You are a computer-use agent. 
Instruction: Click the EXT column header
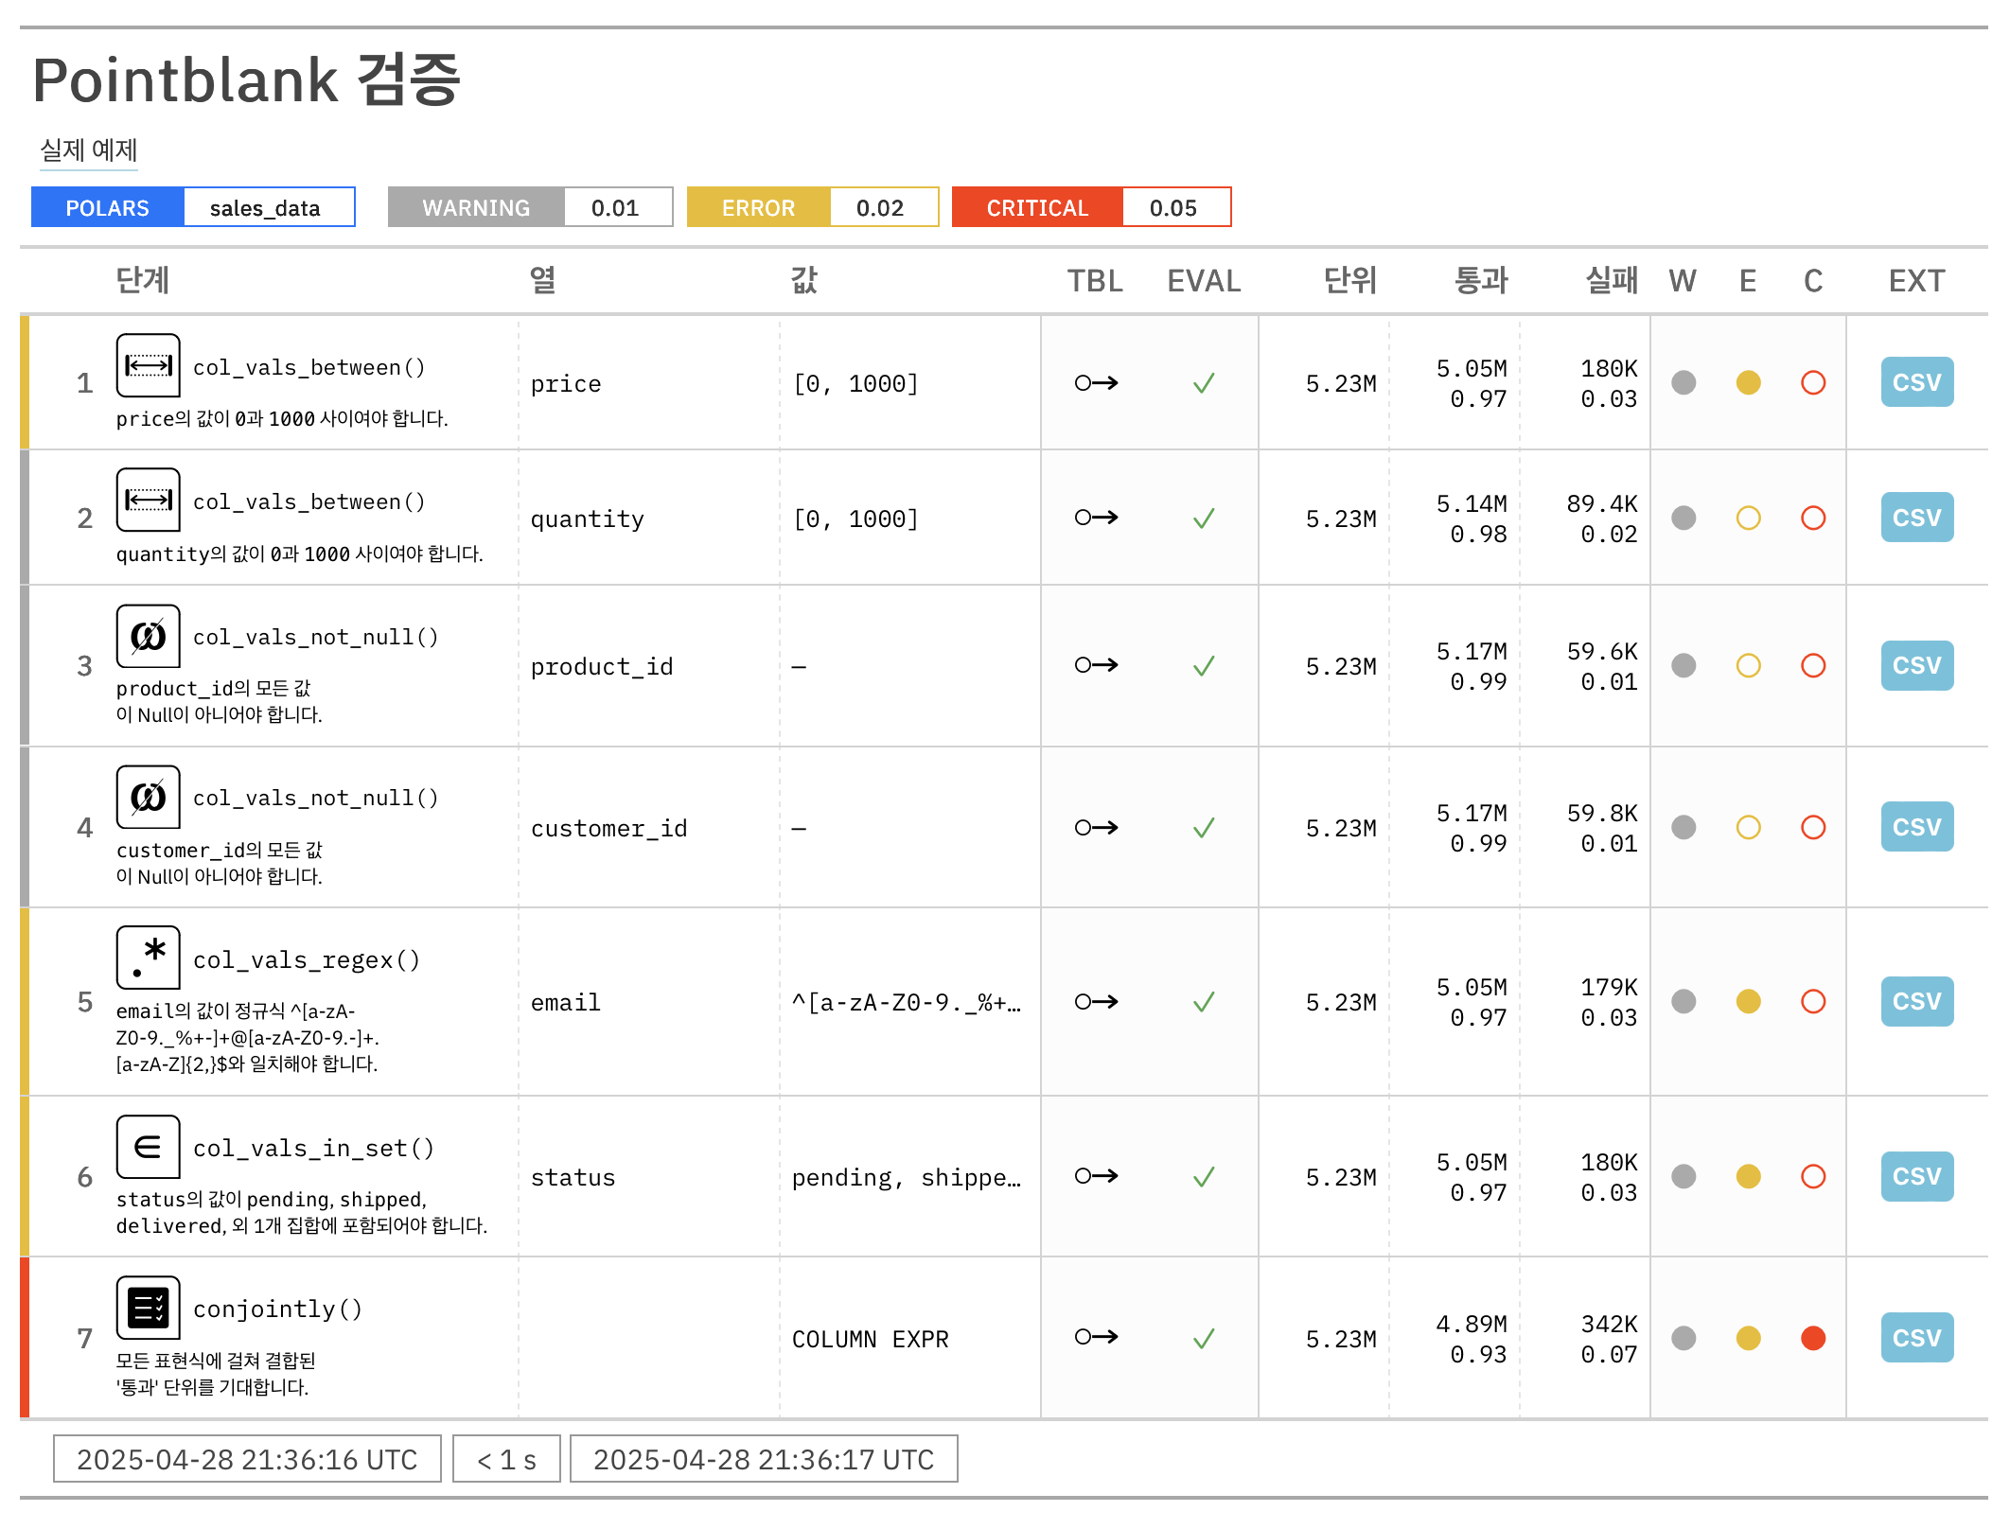1916,281
